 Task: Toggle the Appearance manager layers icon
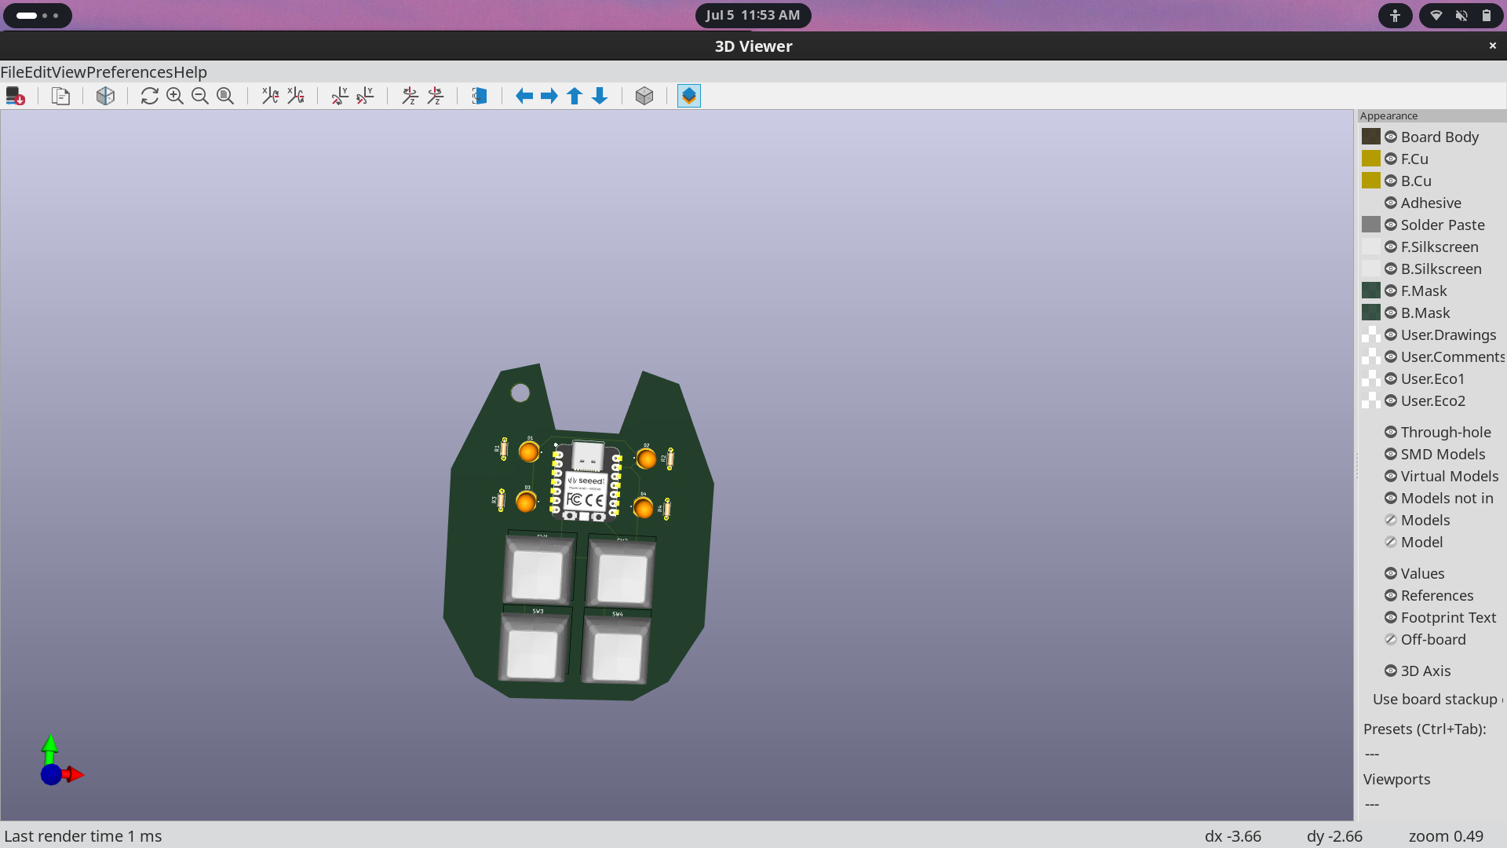click(x=688, y=96)
